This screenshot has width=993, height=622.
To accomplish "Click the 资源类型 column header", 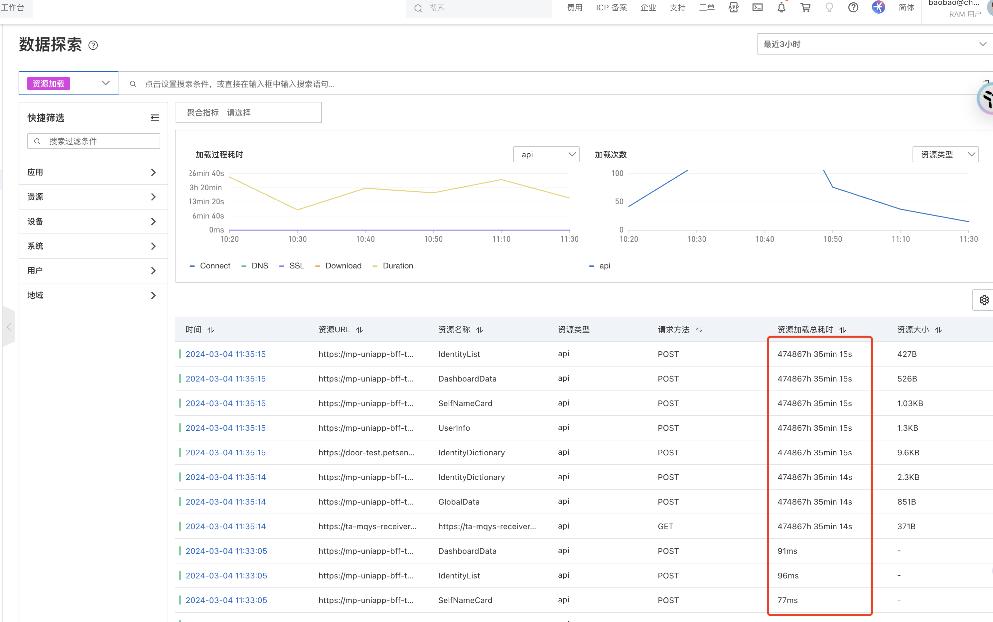I will [574, 330].
